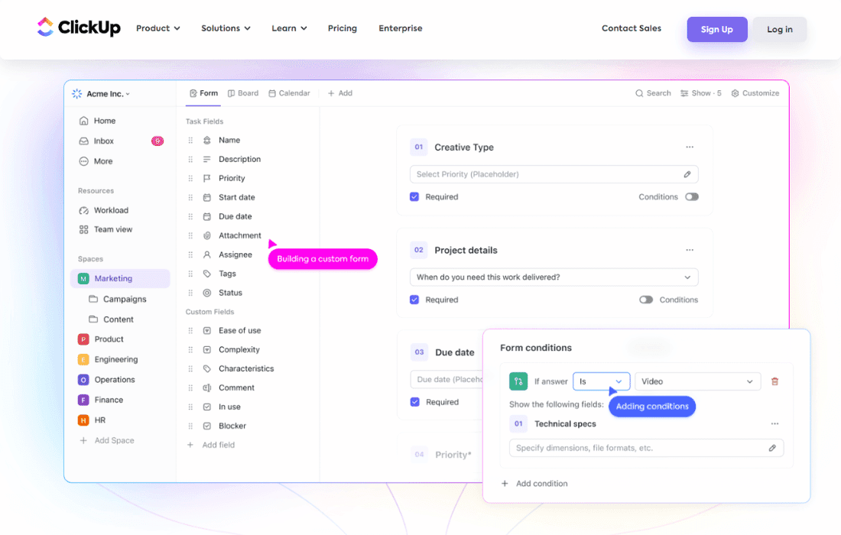Viewport: 841px width, 535px height.
Task: Open the Show · 5 filter
Action: coord(701,93)
